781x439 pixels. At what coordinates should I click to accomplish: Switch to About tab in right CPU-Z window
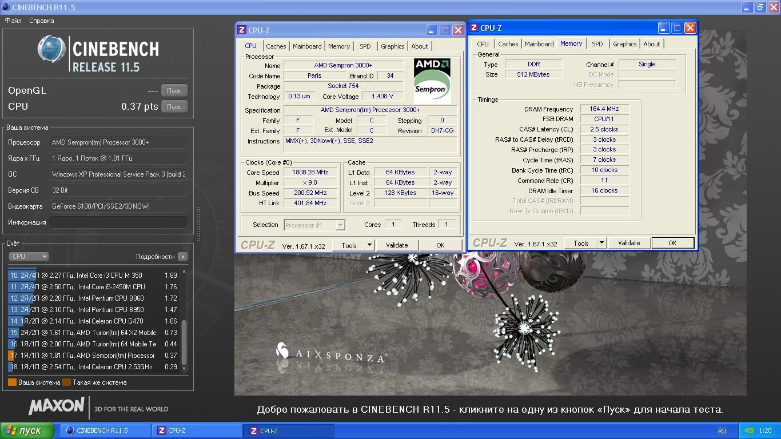pyautogui.click(x=652, y=44)
